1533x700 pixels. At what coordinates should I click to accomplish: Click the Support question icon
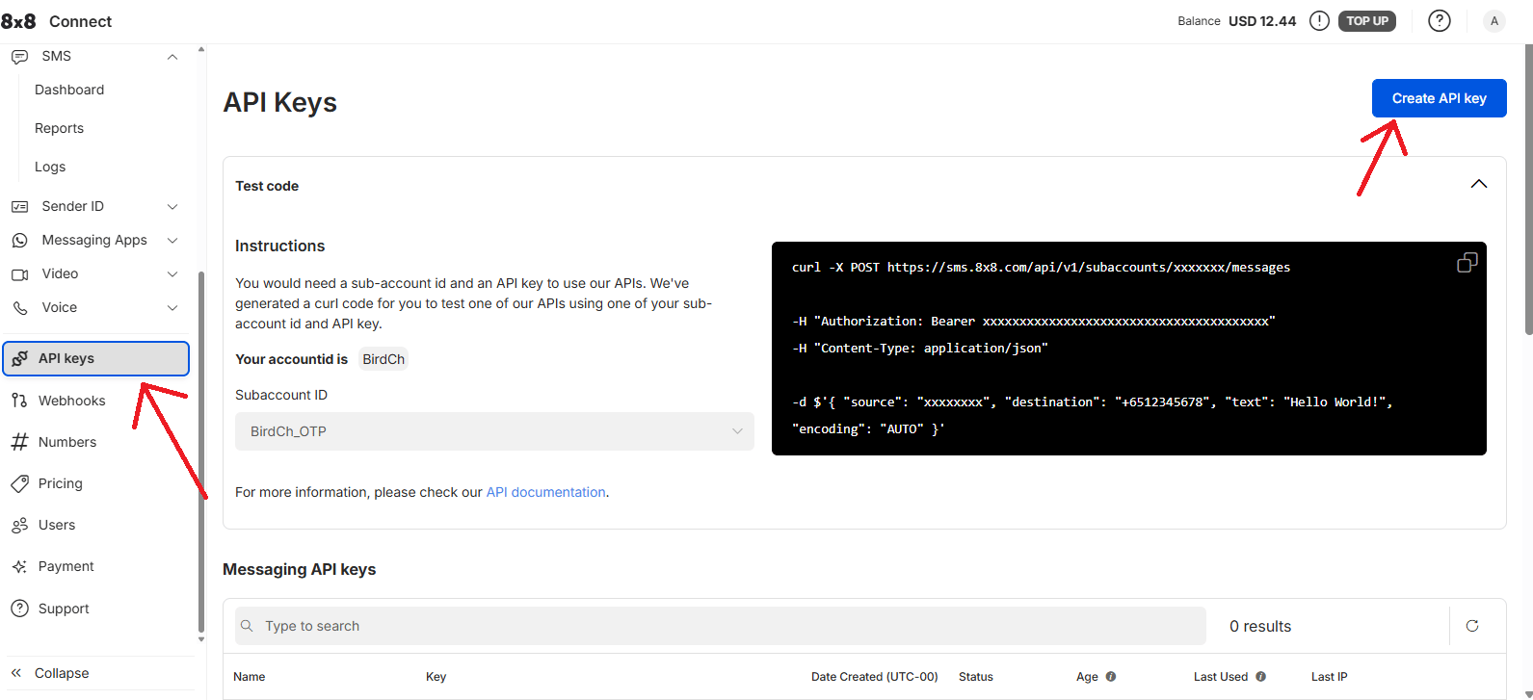click(x=19, y=609)
